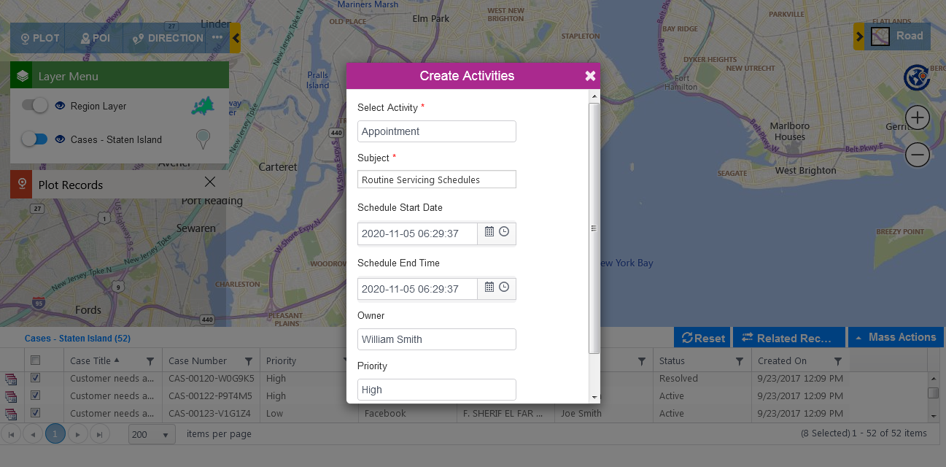
Task: Close the Create Activities dialog
Action: coord(590,76)
